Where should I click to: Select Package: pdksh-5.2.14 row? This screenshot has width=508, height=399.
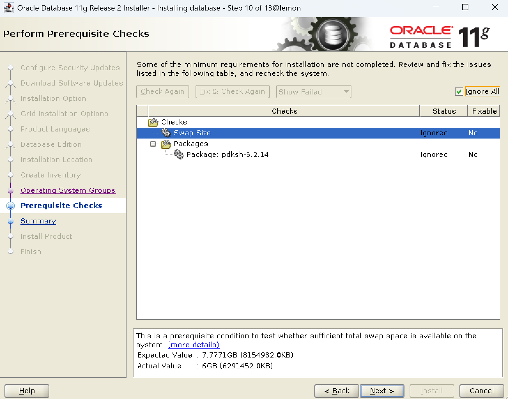[318, 155]
